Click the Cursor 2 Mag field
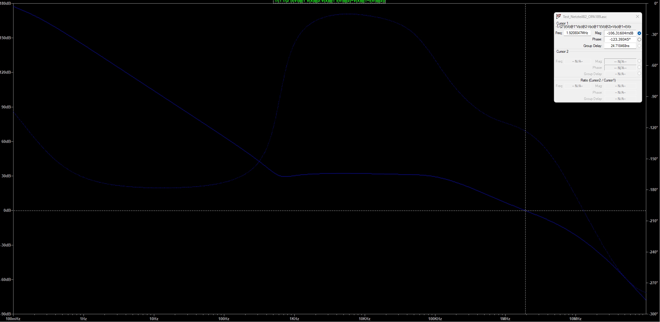This screenshot has height=322, width=660. point(620,61)
